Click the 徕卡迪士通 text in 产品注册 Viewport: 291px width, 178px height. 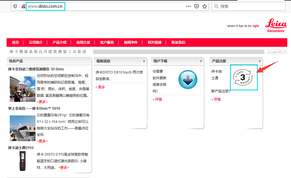point(217,75)
